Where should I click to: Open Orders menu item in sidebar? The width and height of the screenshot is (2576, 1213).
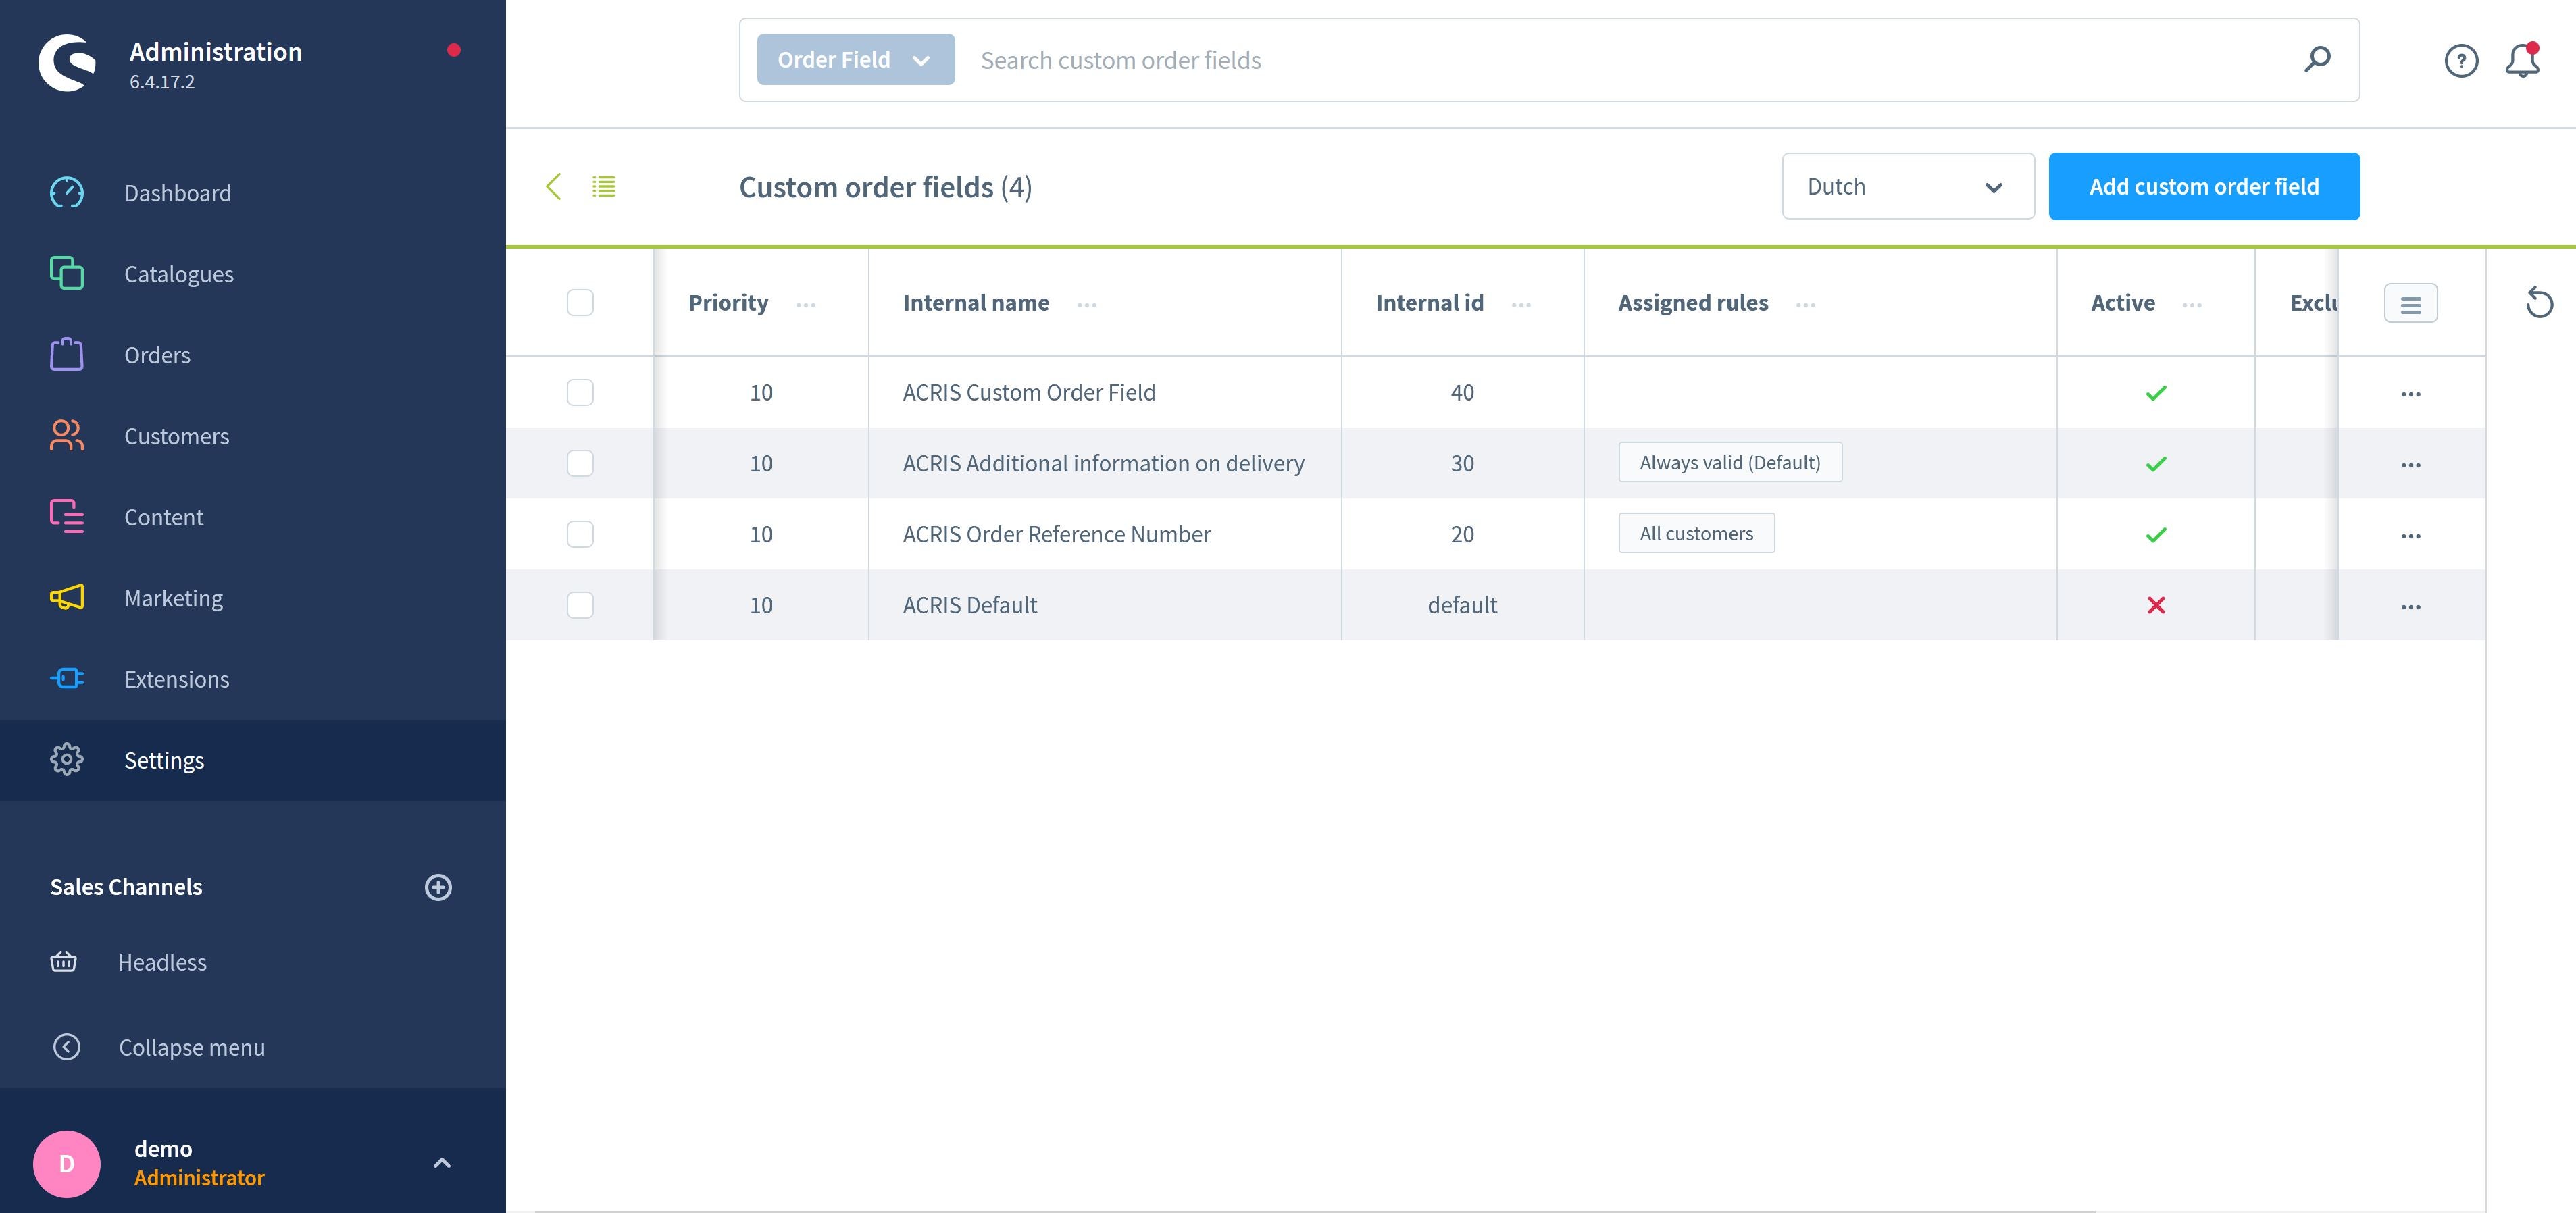point(156,355)
